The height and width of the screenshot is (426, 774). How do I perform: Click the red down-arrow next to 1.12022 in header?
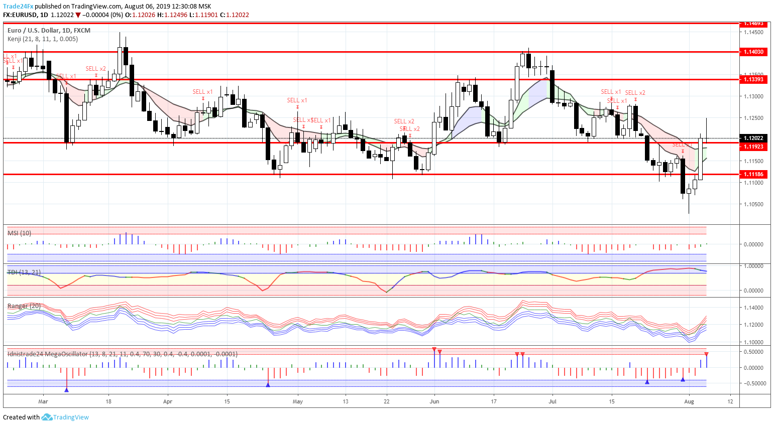click(78, 15)
